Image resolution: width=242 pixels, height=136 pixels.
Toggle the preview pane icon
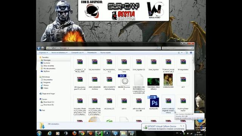[186, 53]
